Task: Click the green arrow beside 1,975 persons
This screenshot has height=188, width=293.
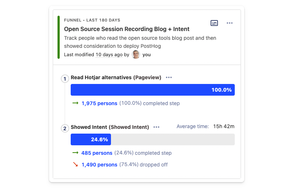Action: click(75, 103)
